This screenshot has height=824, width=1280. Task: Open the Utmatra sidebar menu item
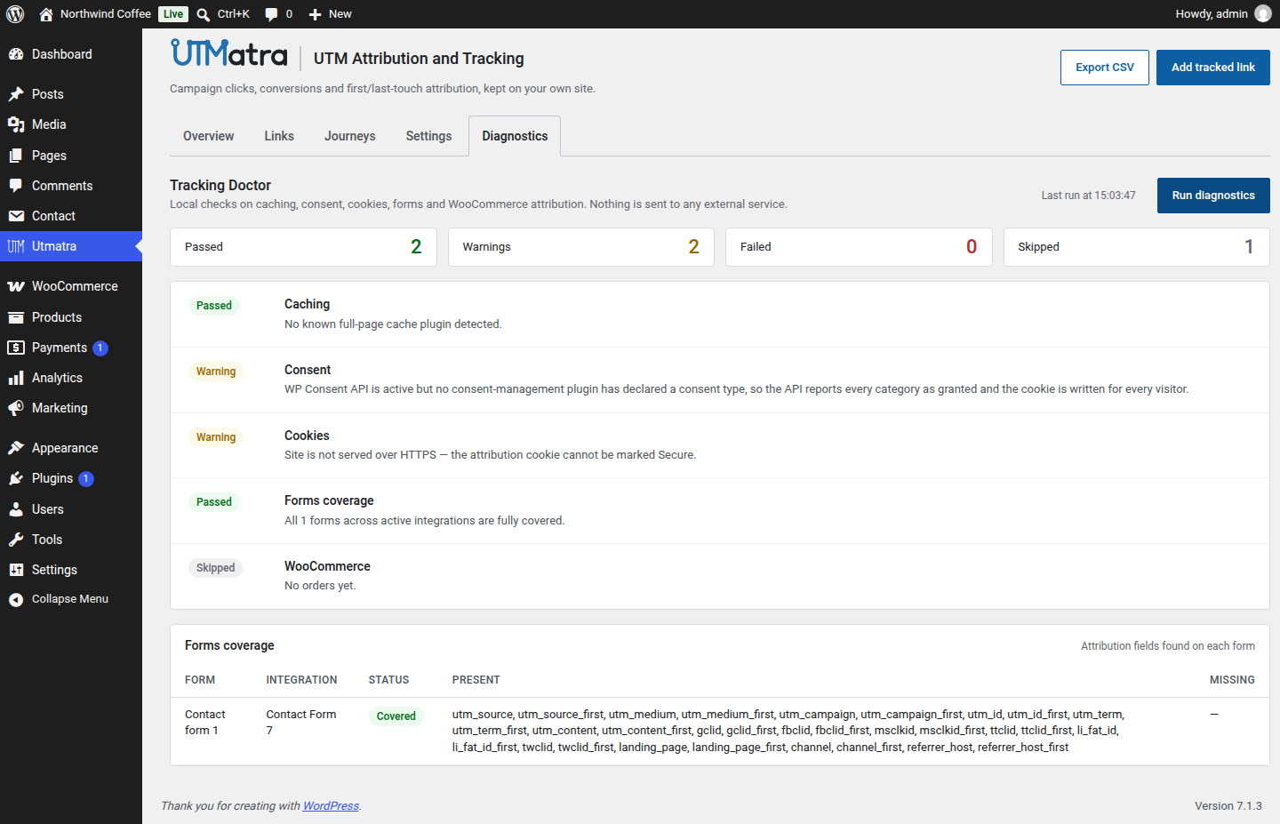(x=71, y=246)
